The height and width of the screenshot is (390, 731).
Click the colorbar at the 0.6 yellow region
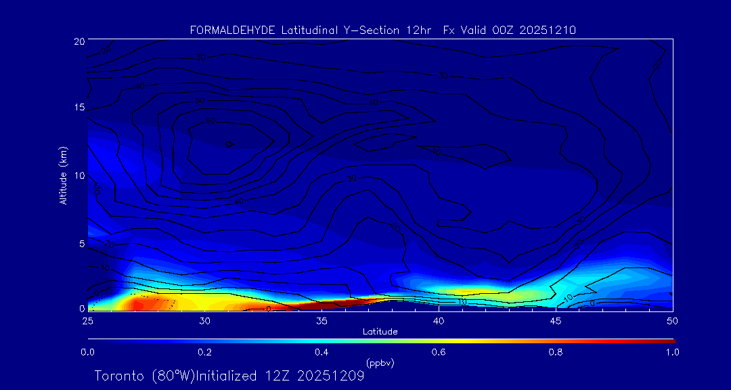(439, 340)
